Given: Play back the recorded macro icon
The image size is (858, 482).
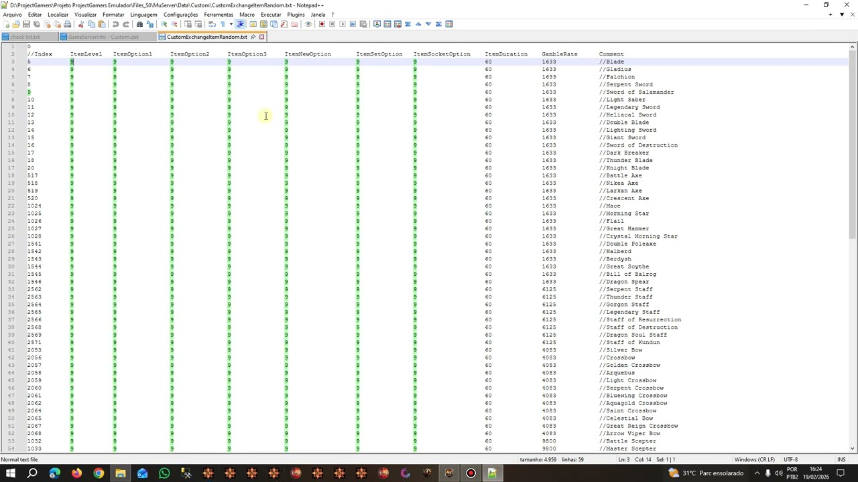Looking at the screenshot, I should coord(343,24).
